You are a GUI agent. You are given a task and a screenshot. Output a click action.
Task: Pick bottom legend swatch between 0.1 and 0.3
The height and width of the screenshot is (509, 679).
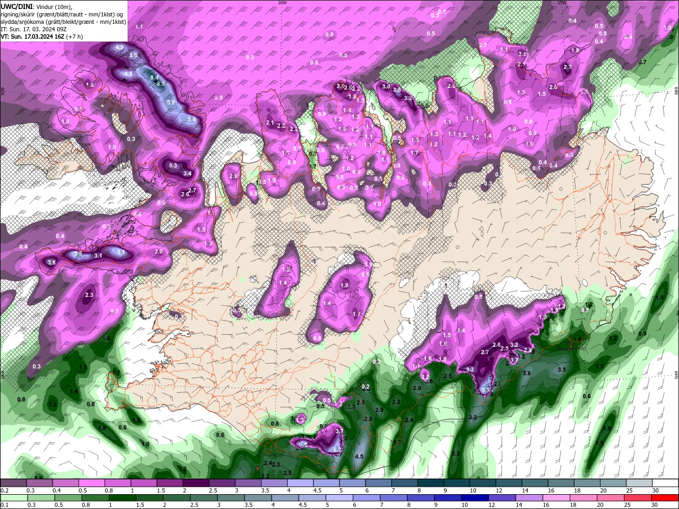[x=13, y=498]
